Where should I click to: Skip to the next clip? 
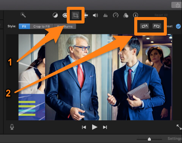pyautogui.click(x=105, y=127)
